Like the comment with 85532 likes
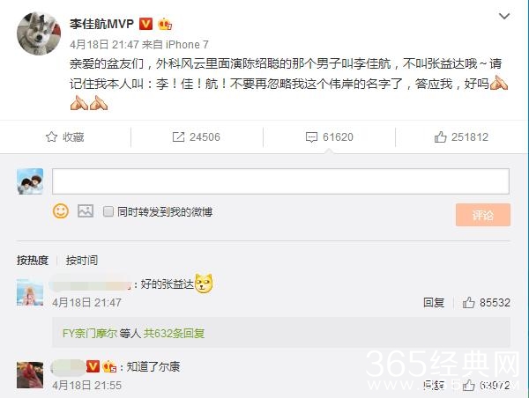Screen dimensions: 529x398 469,303
